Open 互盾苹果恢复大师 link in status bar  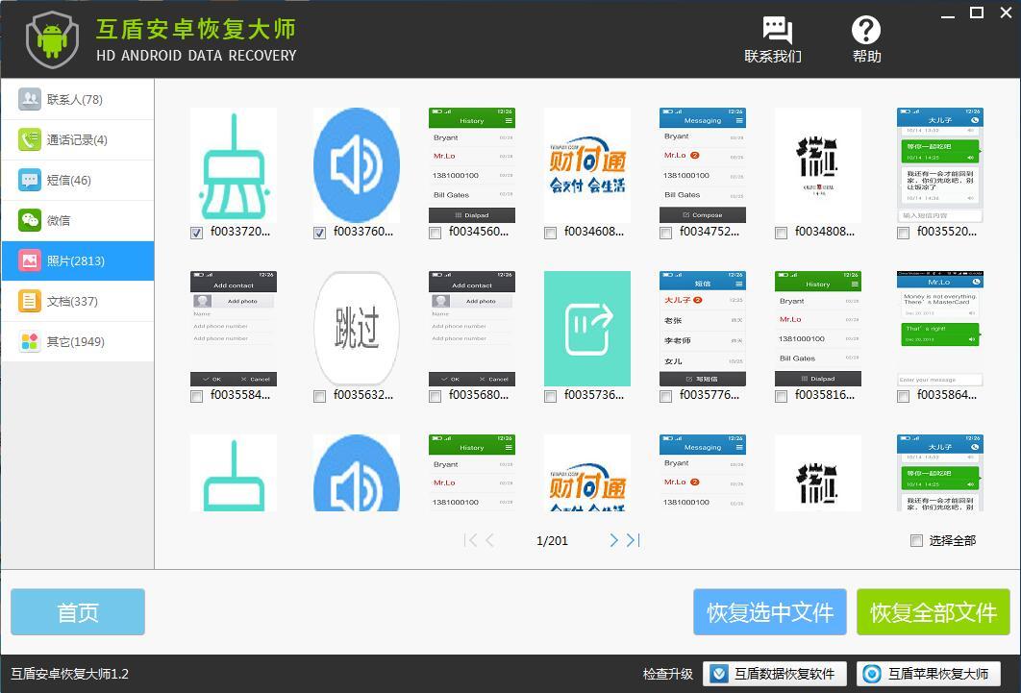[929, 674]
